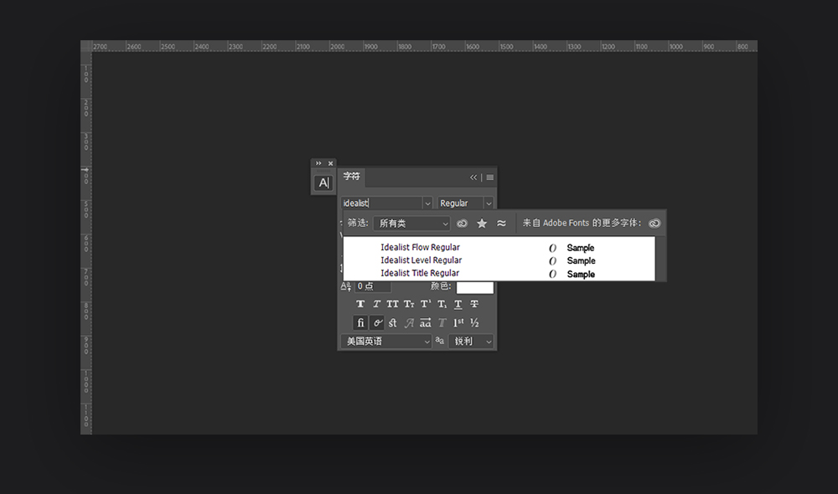Open the 字符 panel flyout menu
The image size is (838, 494).
click(x=490, y=178)
